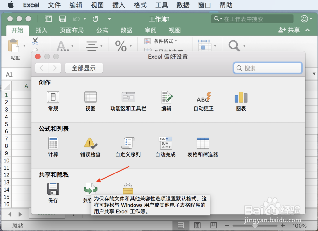Click the 在工作表中搜索 search field
318x231 pixels.
pyautogui.click(x=252, y=19)
